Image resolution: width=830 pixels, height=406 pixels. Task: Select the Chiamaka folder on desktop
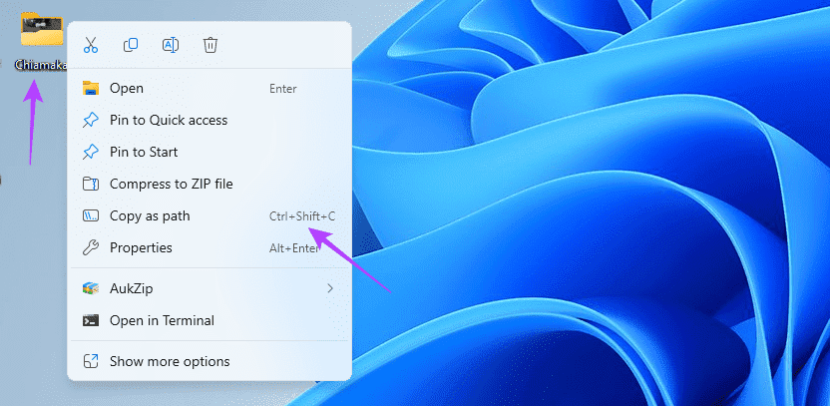(41, 41)
